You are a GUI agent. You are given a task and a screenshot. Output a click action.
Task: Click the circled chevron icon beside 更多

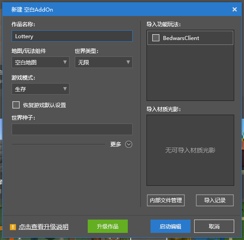[x=129, y=144]
